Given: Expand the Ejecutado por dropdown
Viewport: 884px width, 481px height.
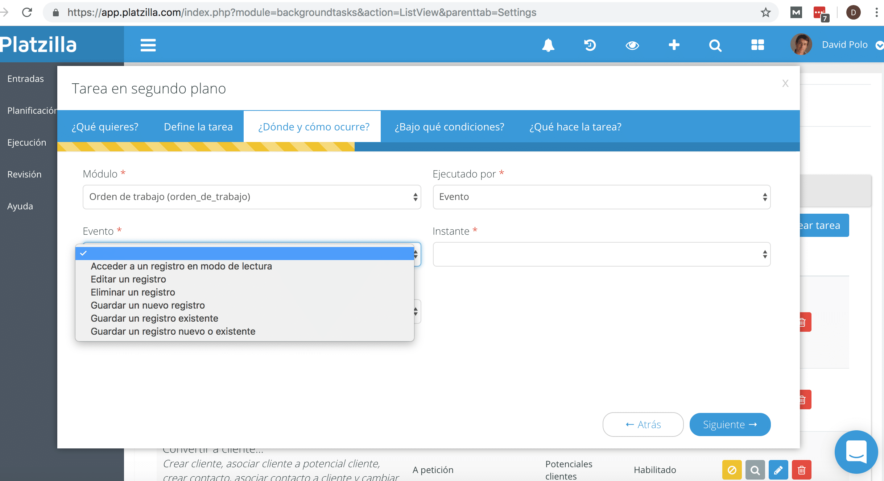Looking at the screenshot, I should tap(601, 197).
